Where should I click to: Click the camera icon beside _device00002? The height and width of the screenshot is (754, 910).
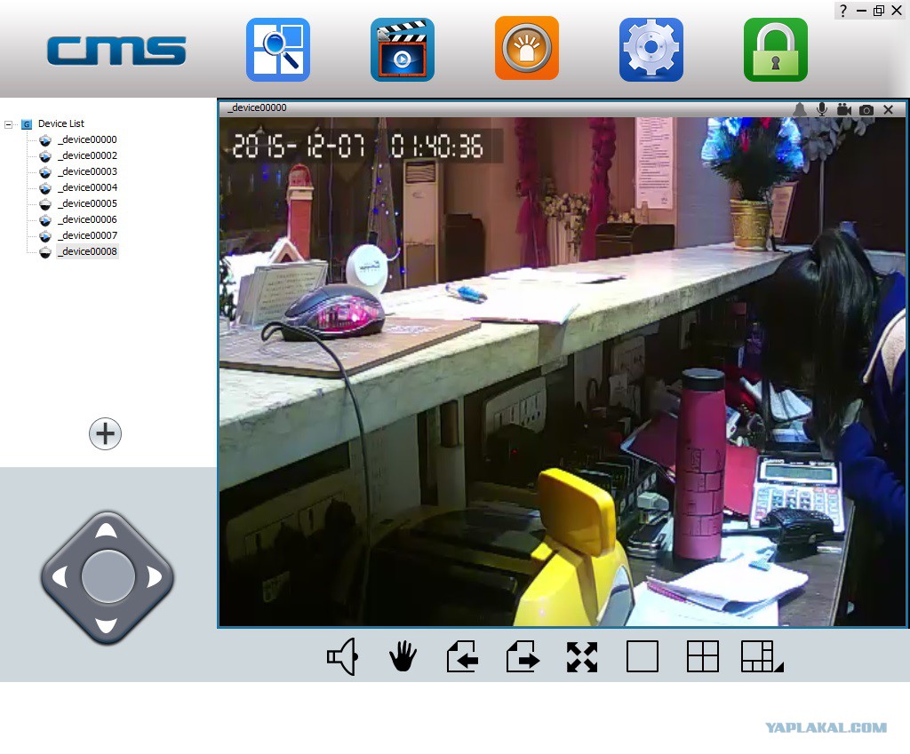point(44,156)
